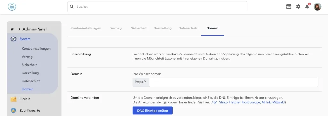Select Domain in the sidebar
Viewport: 328px width, 116px height.
(x=28, y=89)
